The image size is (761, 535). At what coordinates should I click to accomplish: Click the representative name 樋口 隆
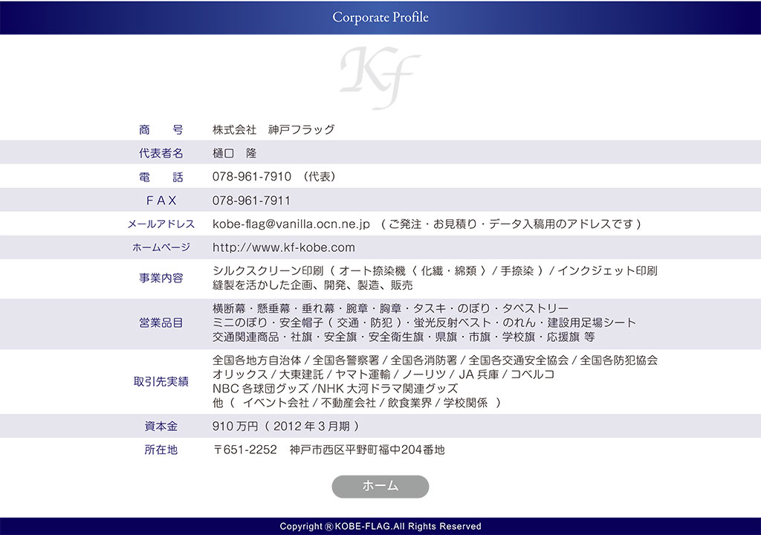point(234,153)
